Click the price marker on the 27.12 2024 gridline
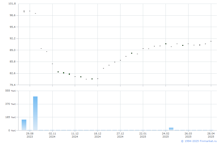 [x=120, y=60]
